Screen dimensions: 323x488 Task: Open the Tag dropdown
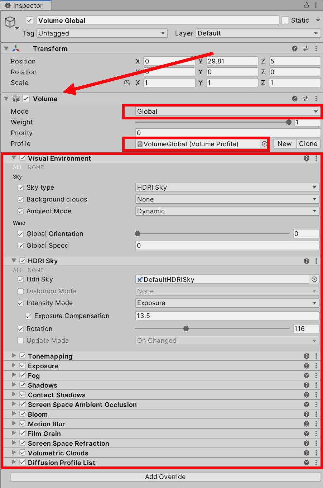coord(102,33)
